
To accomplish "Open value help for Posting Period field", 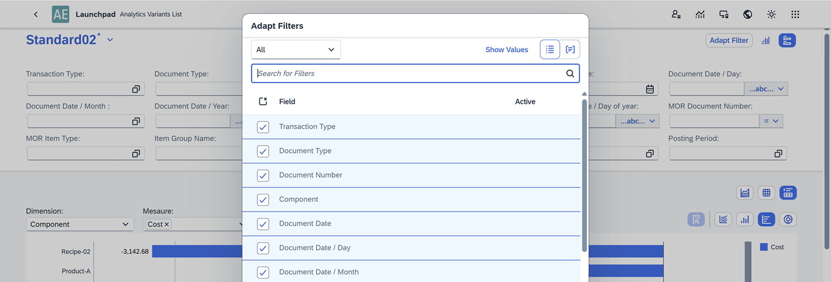I will (x=778, y=153).
